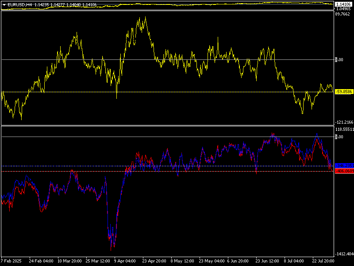This screenshot has height=266, width=354.
Task: Click the 9 Apr 04:00 time label
Action: [x=125, y=261]
